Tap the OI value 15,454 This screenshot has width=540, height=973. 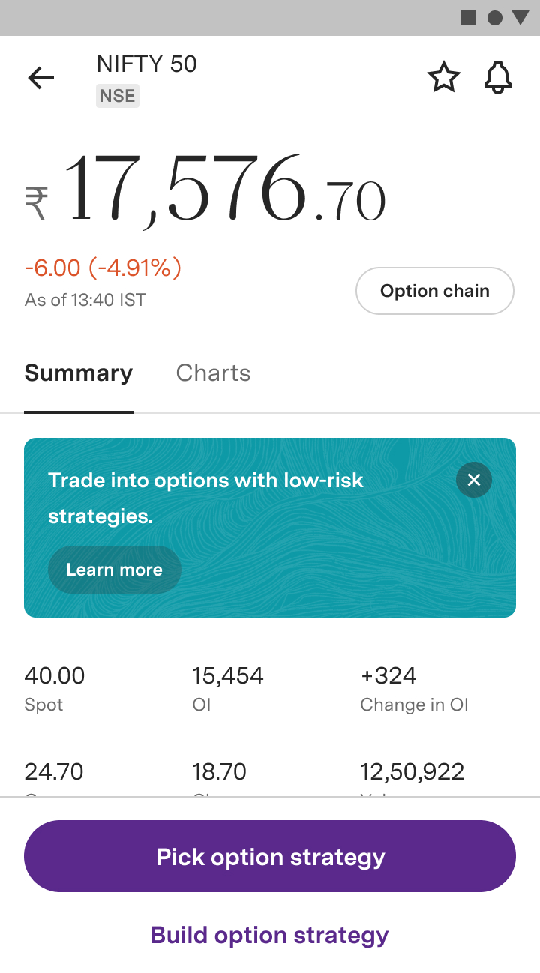pos(228,676)
